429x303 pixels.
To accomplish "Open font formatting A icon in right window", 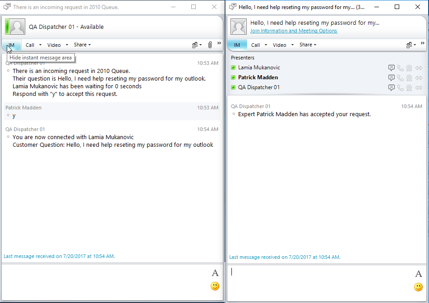I will point(418,274).
